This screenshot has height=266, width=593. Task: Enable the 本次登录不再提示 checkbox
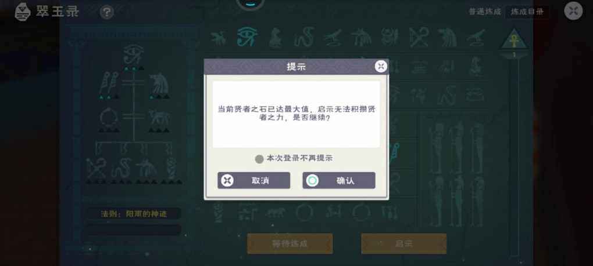click(259, 159)
